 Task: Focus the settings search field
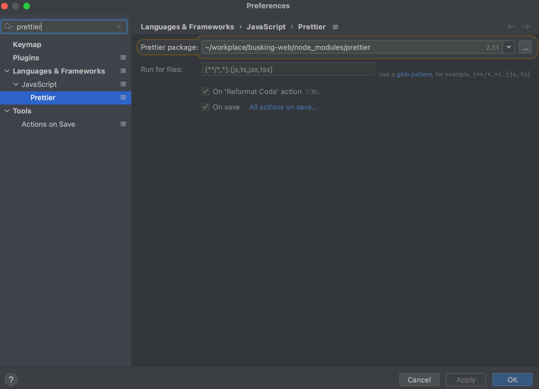point(64,27)
